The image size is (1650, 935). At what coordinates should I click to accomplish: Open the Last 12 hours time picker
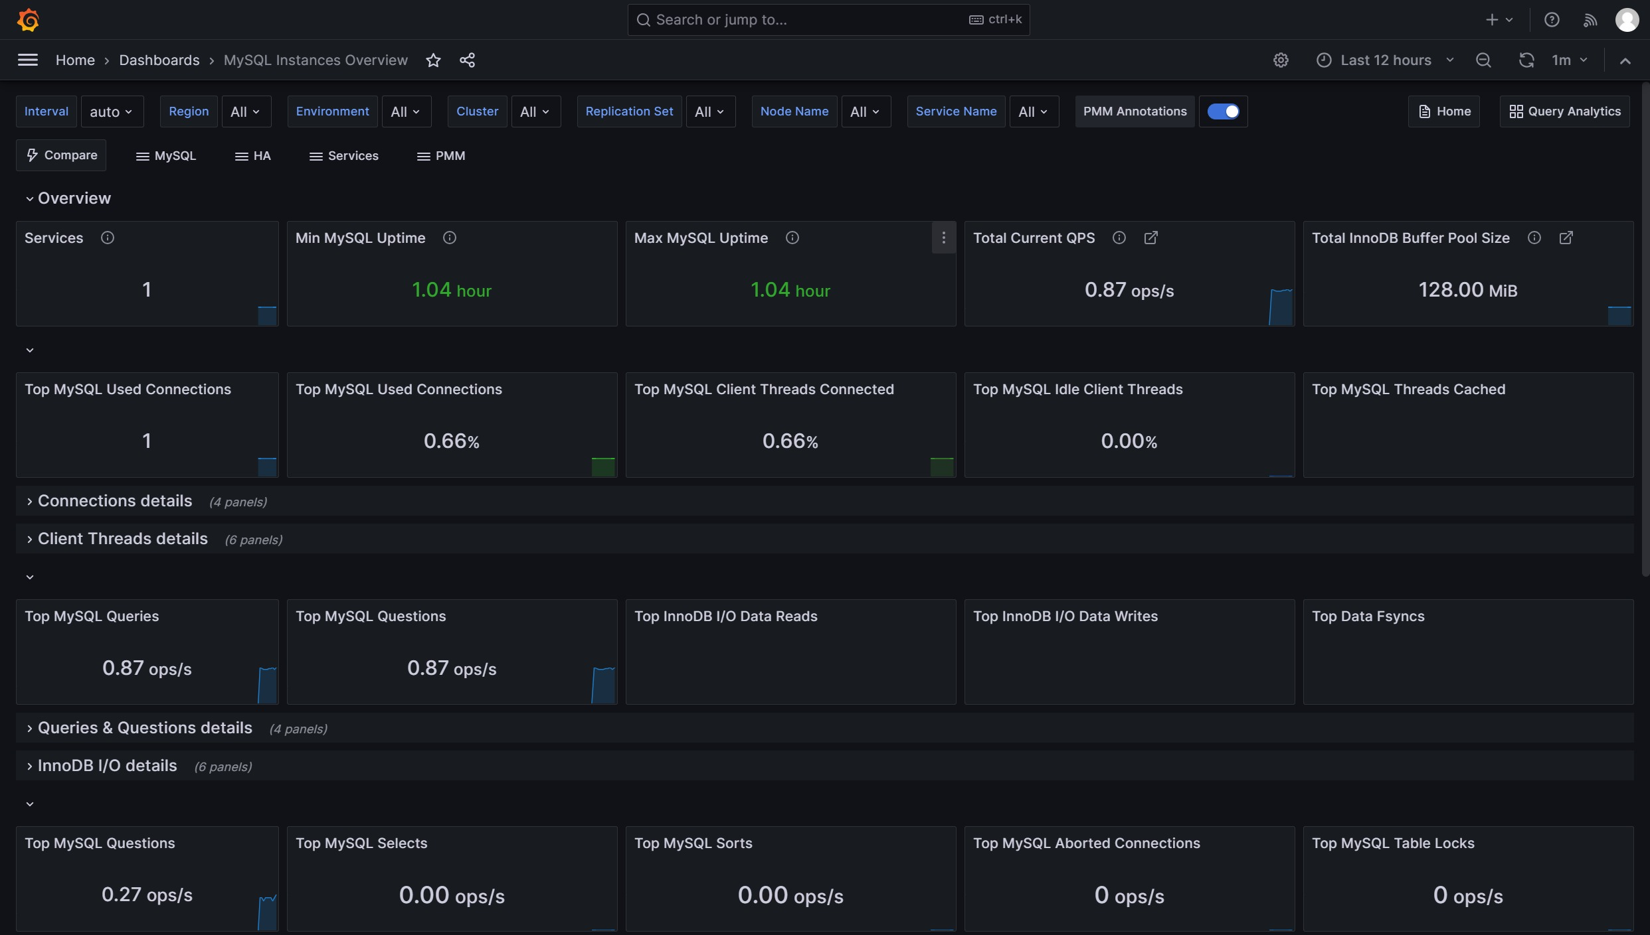1385,60
